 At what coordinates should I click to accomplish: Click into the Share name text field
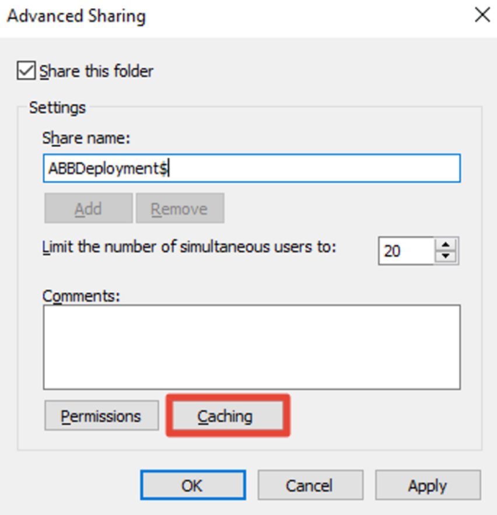point(251,168)
